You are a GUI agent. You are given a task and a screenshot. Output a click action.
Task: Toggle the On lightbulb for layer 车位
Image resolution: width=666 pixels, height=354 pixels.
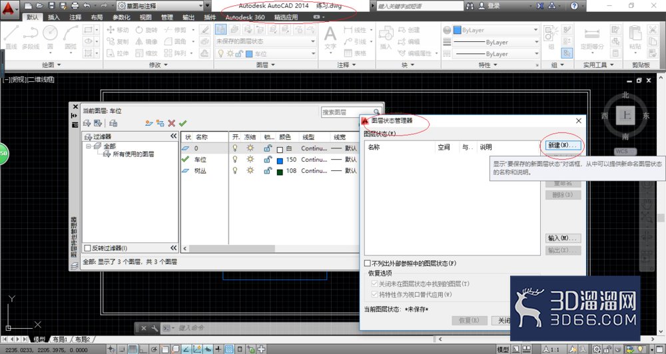pos(235,159)
